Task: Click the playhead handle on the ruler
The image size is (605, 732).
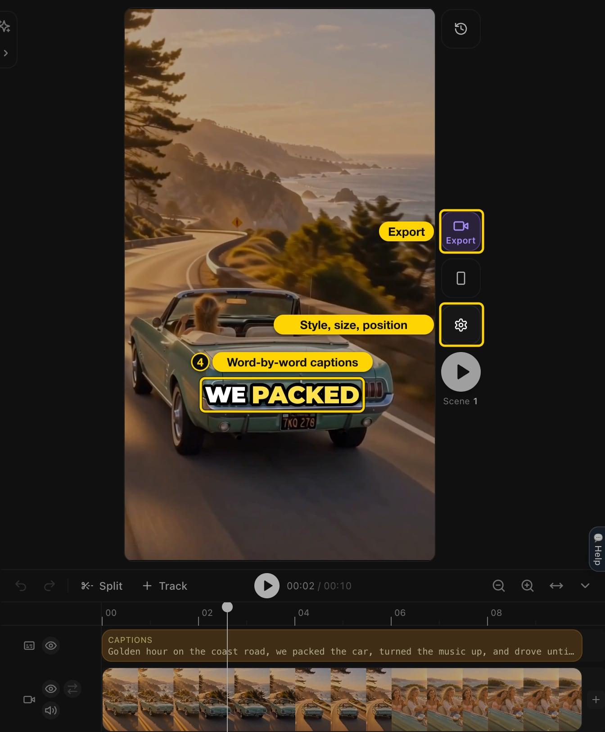Action: pos(227,607)
